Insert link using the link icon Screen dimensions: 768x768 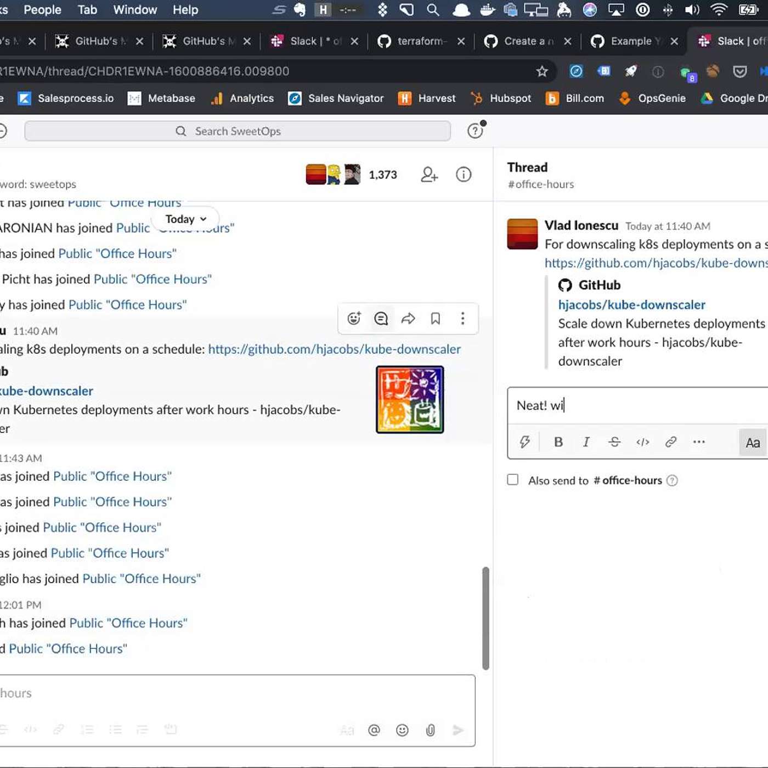pos(670,442)
